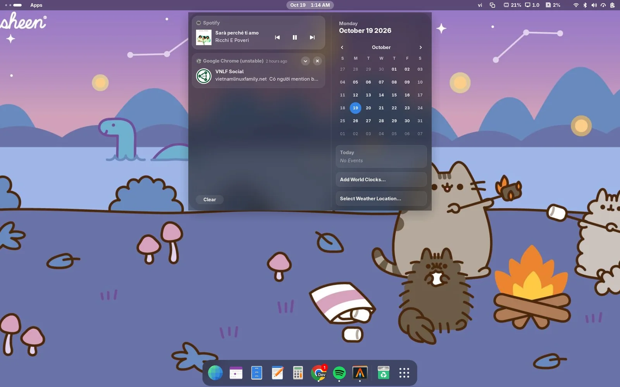This screenshot has width=620, height=387.
Task: Skip to previous track in Spotify
Action: (x=277, y=38)
